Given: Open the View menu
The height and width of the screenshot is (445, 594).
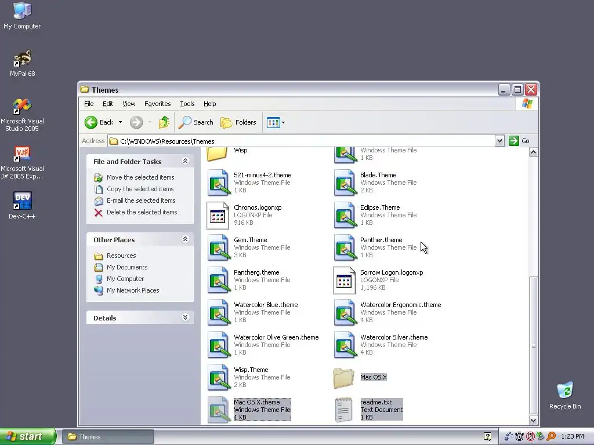Looking at the screenshot, I should coord(129,104).
